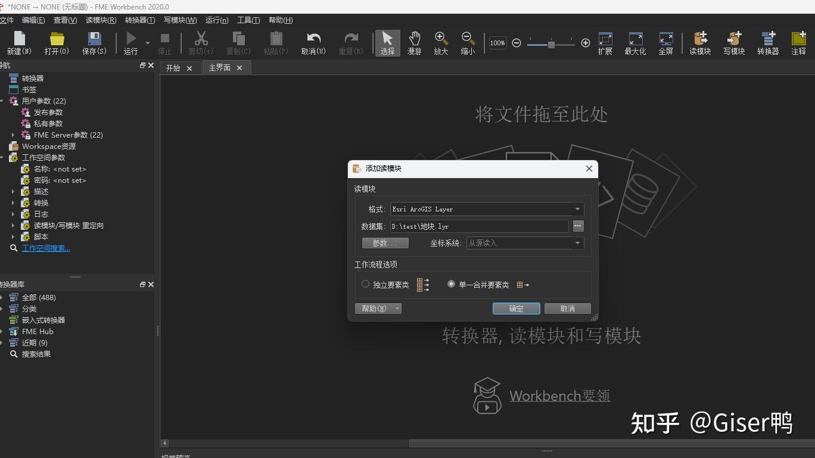The width and height of the screenshot is (815, 458).
Task: Switch to the 开始 tab
Action: point(173,67)
